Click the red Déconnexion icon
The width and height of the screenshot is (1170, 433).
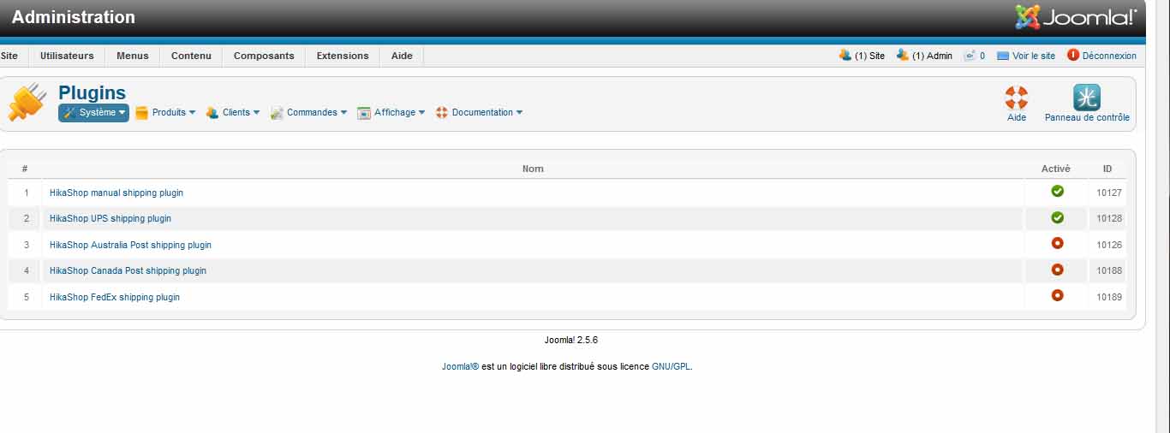pos(1073,55)
